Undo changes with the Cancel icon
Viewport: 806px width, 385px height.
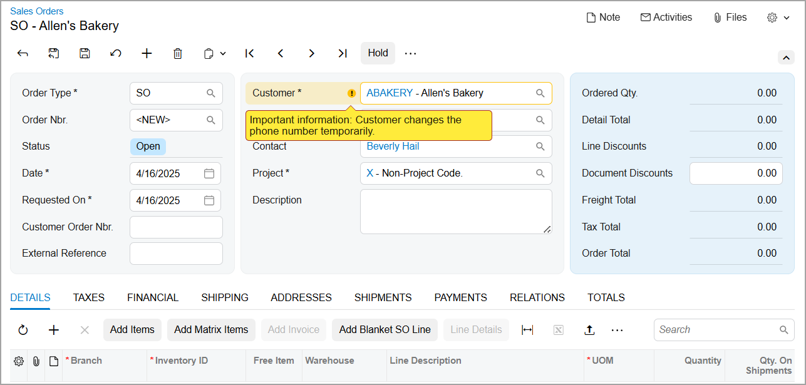pos(116,53)
